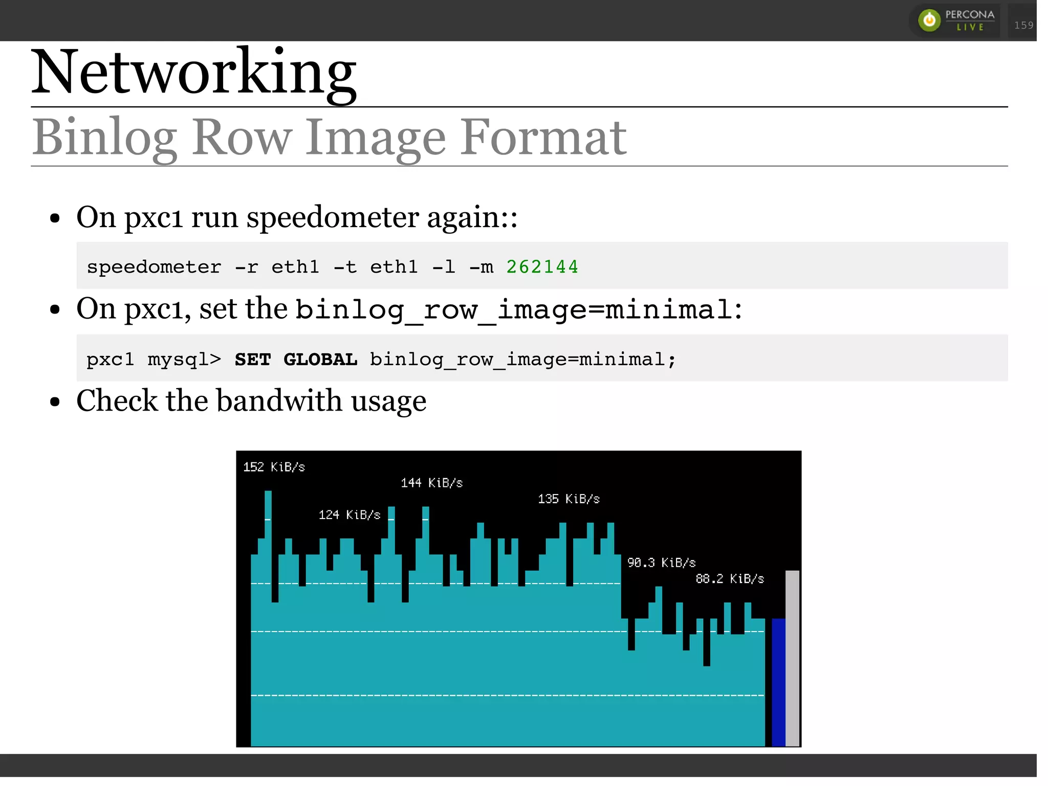This screenshot has width=1048, height=786.
Task: Click the 135 KiB/s graph label
Action: pyautogui.click(x=569, y=499)
